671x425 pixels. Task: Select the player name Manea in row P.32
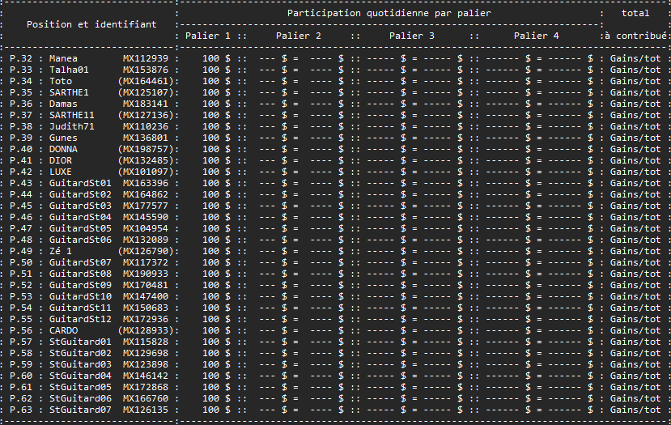click(x=63, y=58)
